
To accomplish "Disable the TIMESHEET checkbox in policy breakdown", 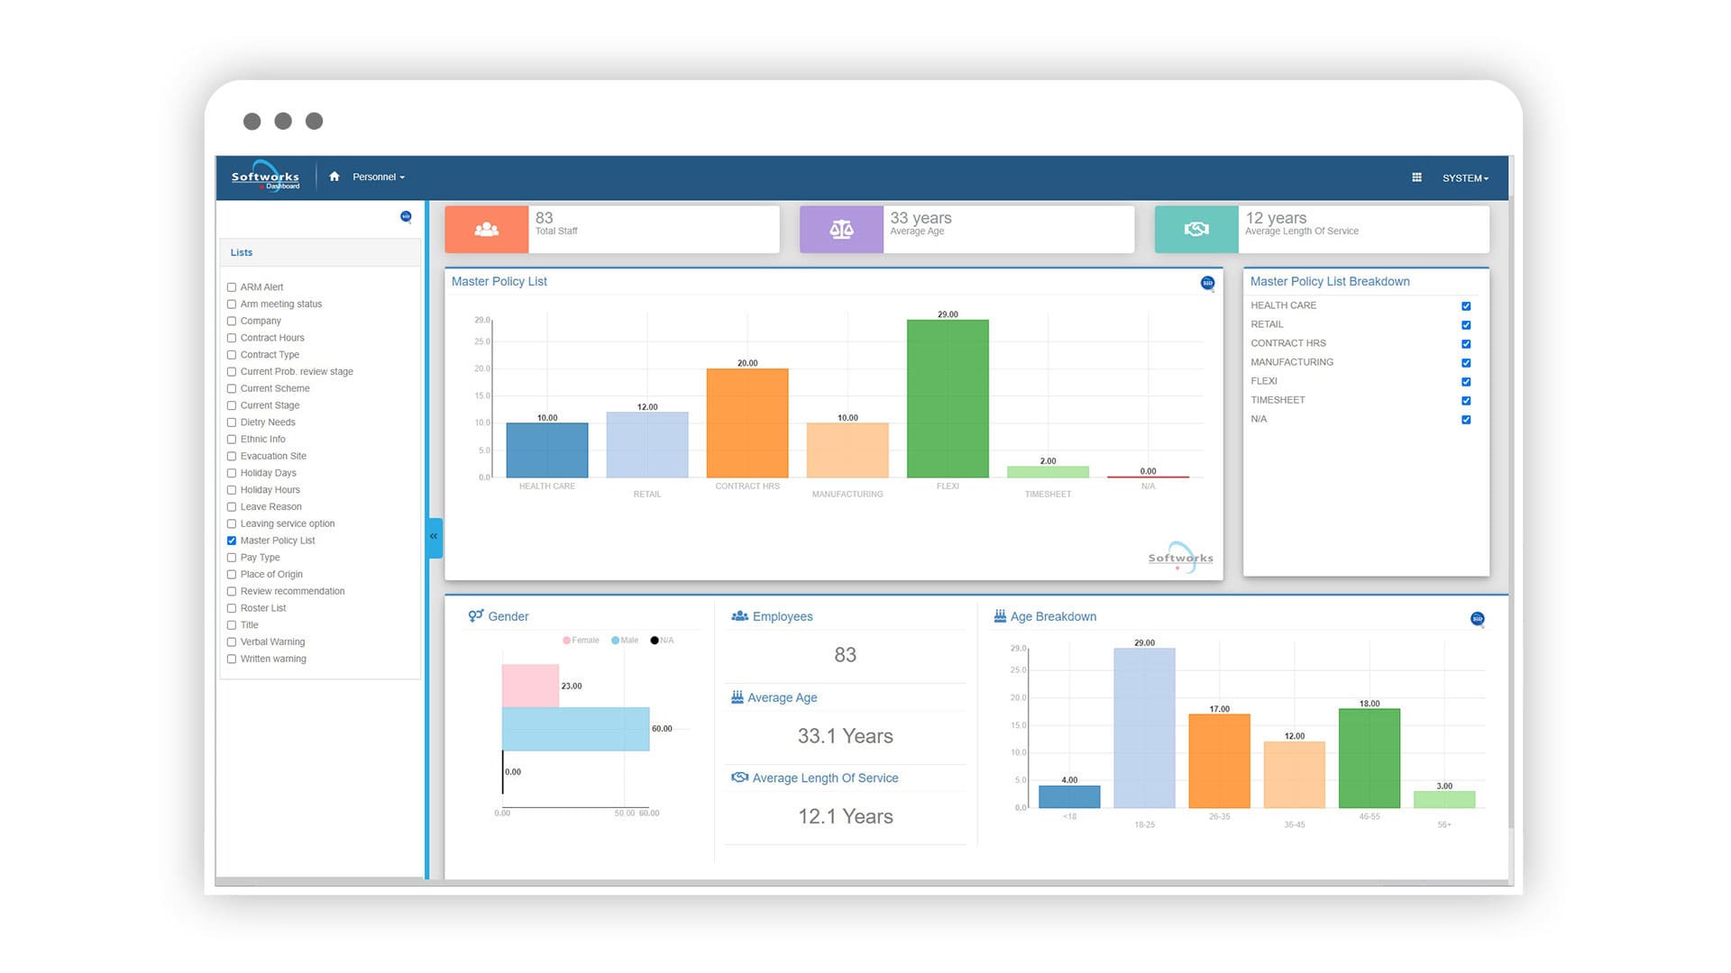I will click(1465, 400).
